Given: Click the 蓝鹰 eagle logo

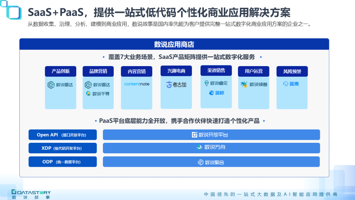Looking at the screenshot, I should [291, 84].
